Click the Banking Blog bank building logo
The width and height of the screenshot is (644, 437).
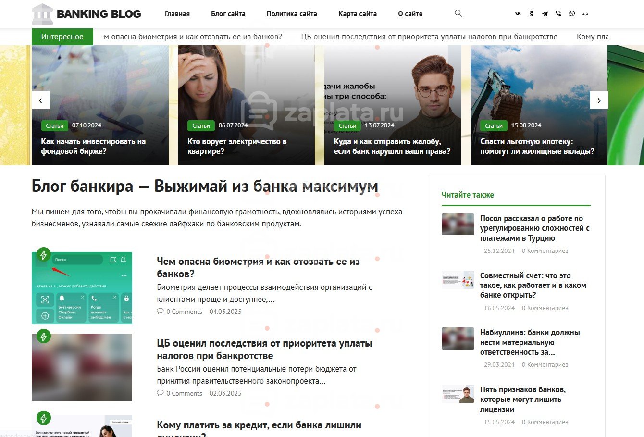click(42, 14)
